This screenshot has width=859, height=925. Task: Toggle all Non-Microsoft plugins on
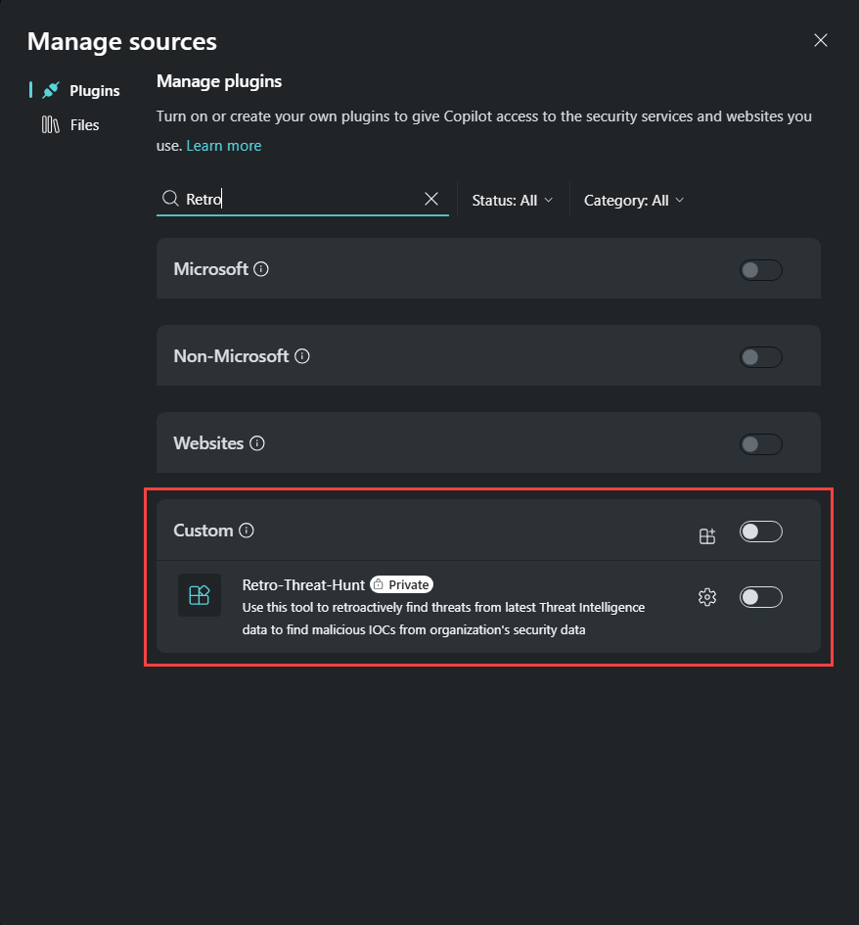(x=760, y=357)
